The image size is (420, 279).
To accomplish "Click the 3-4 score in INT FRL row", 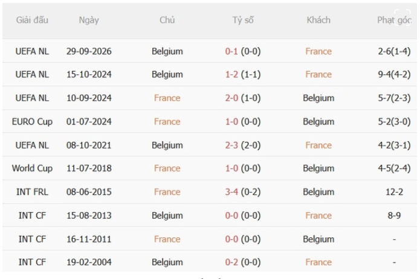I will tap(231, 191).
